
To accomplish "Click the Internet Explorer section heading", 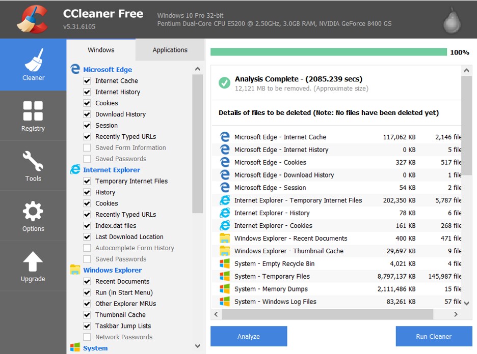I will (112, 170).
